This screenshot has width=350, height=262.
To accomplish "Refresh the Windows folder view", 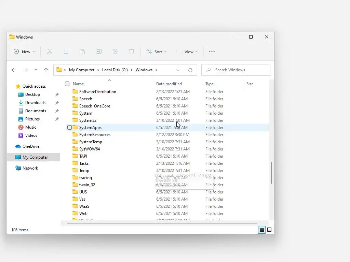I will tap(190, 70).
